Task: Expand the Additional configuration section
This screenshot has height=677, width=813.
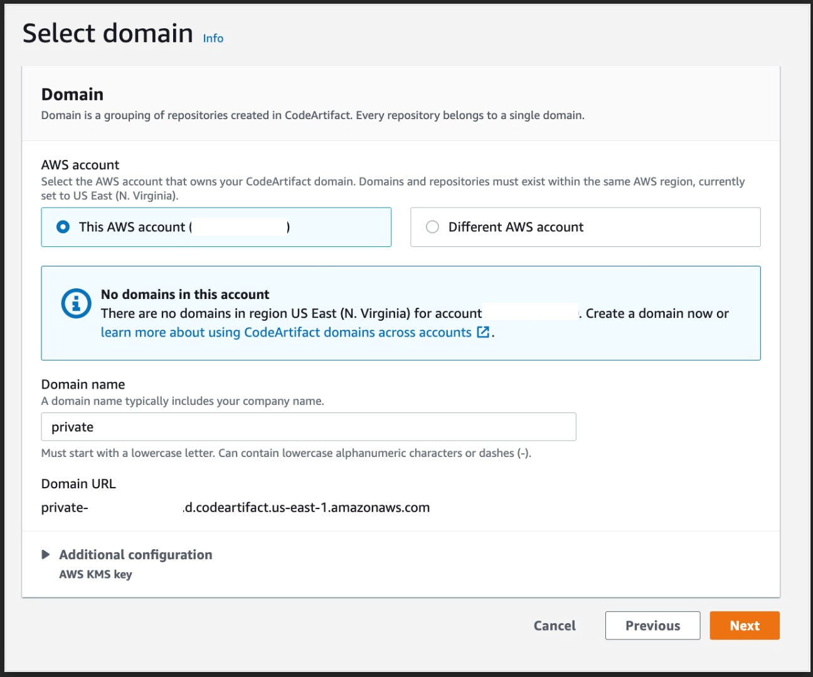Action: coord(136,554)
